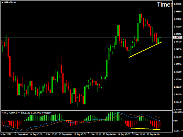Click the 1.92340 price scale label
The height and width of the screenshot is (137, 183).
click(x=178, y=79)
